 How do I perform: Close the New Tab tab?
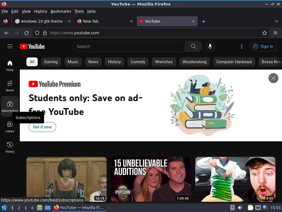click(x=131, y=21)
